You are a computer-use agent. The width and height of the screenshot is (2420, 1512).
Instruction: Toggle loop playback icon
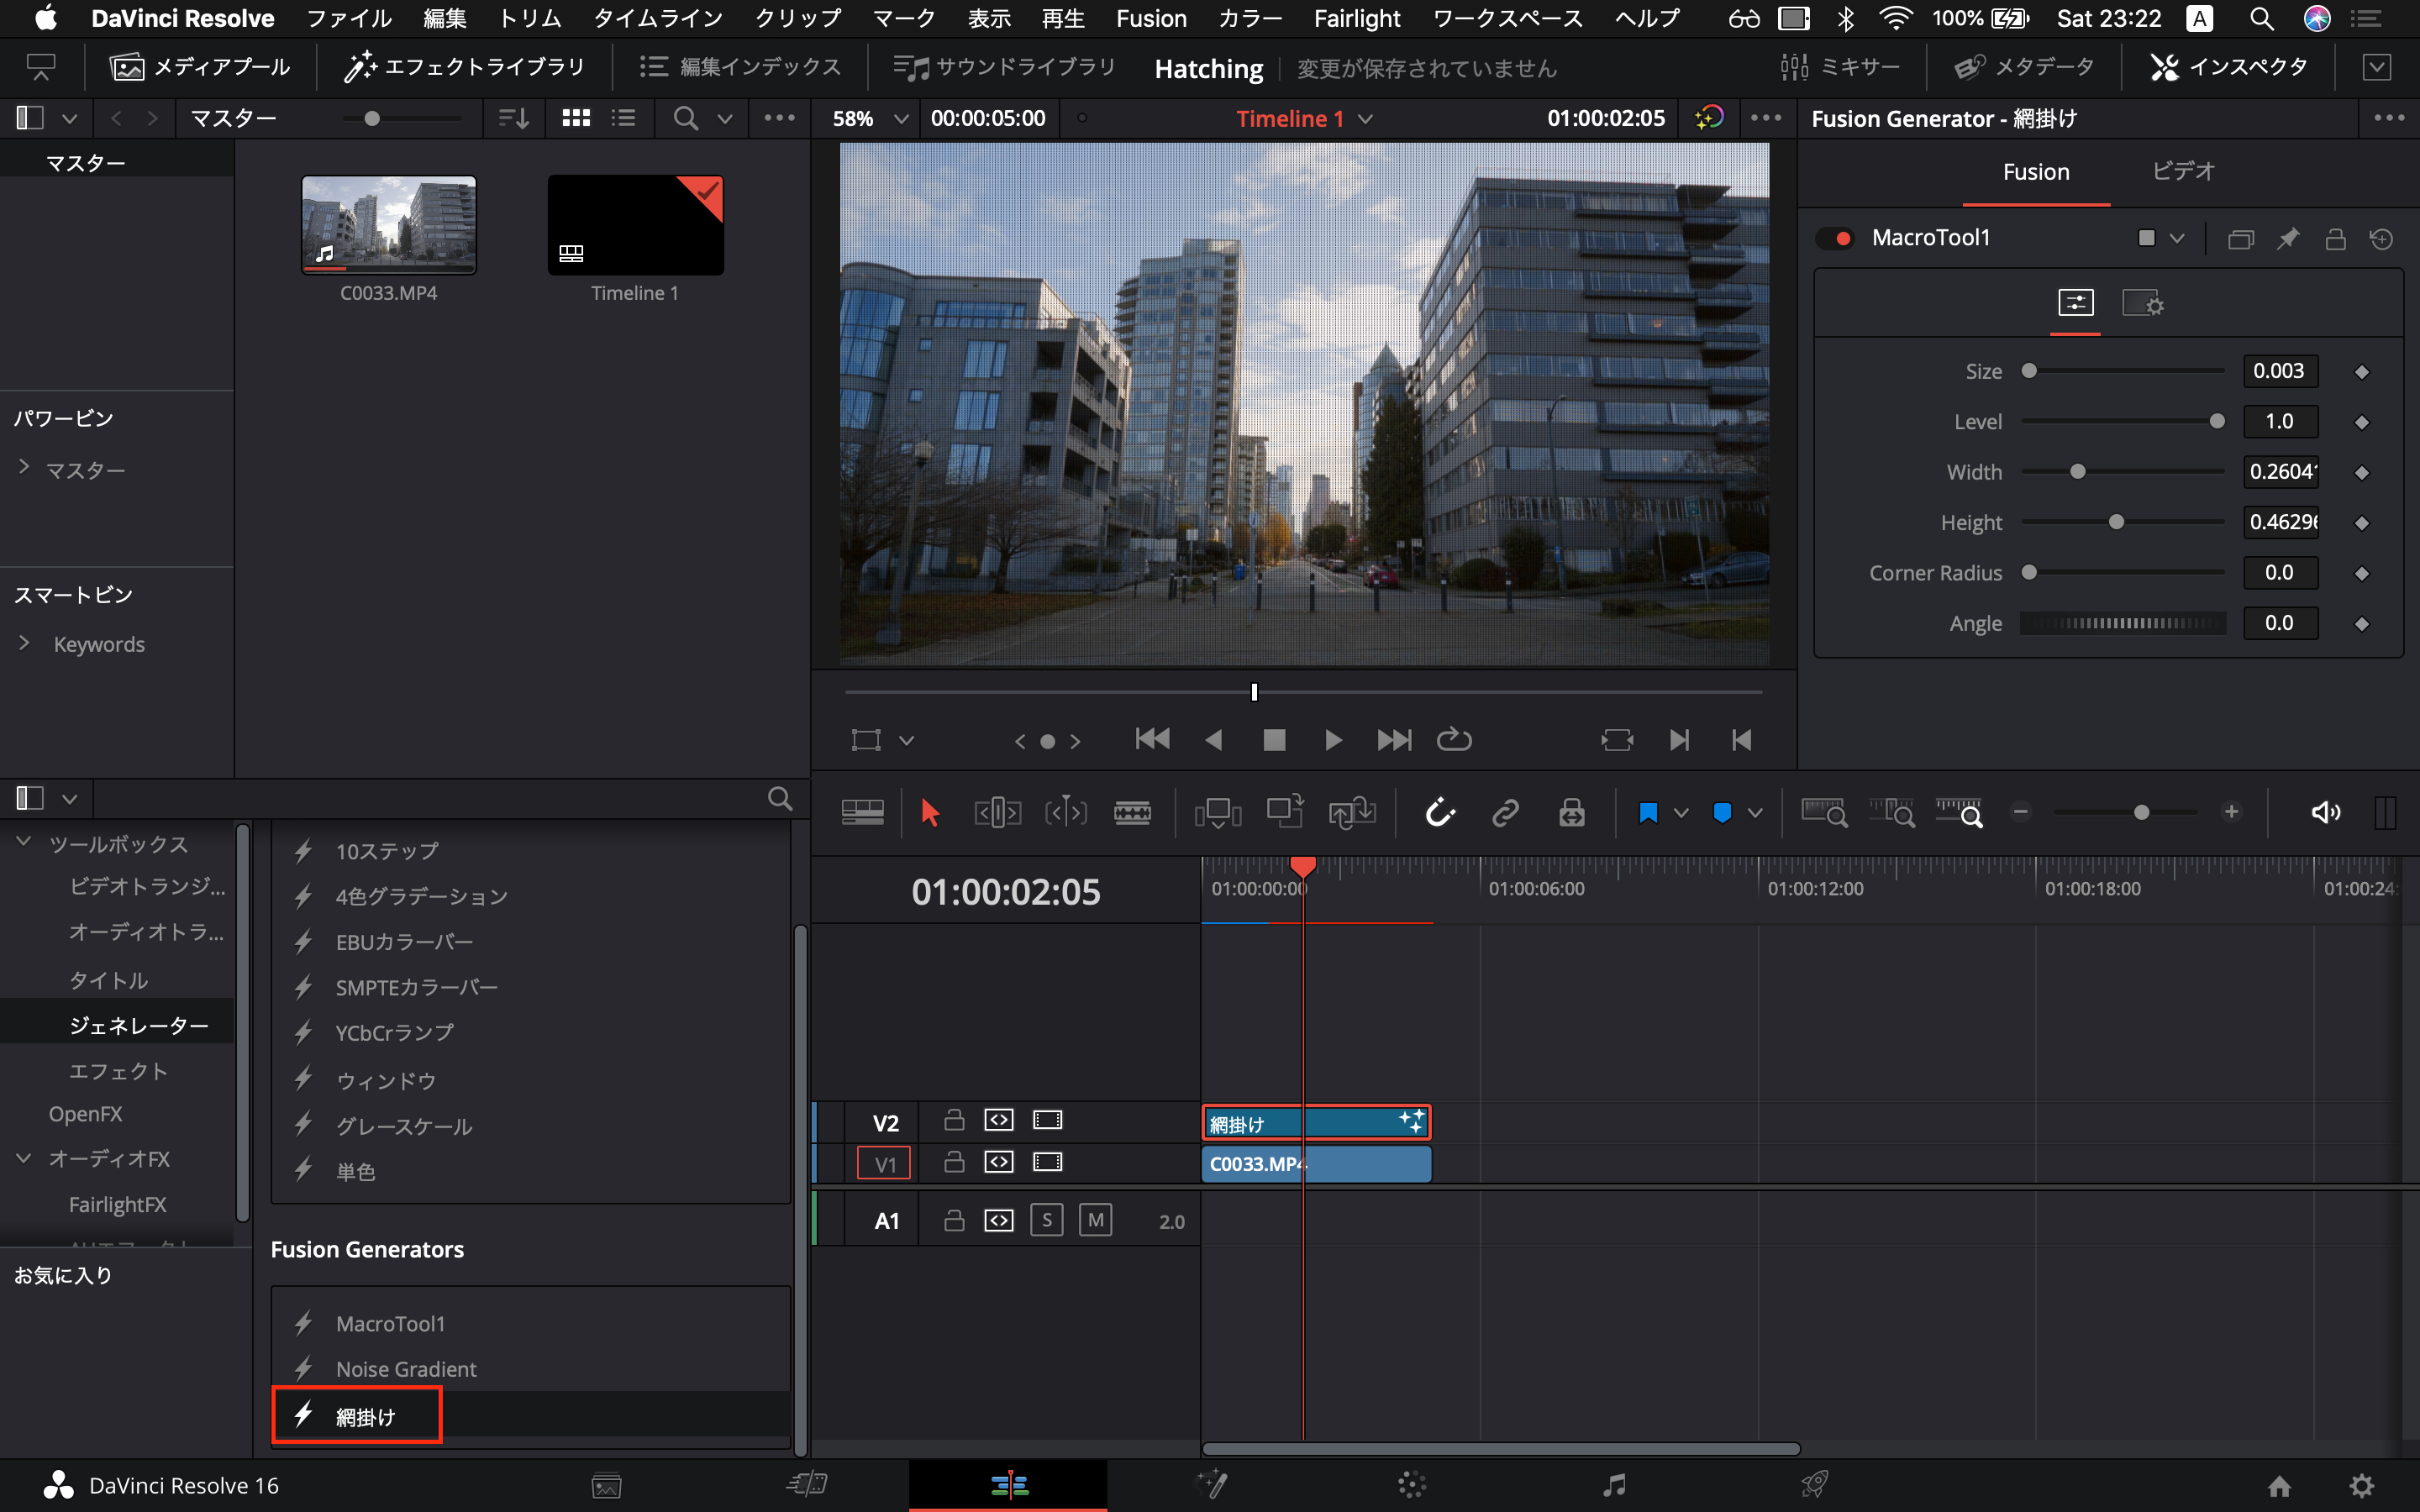click(1454, 740)
